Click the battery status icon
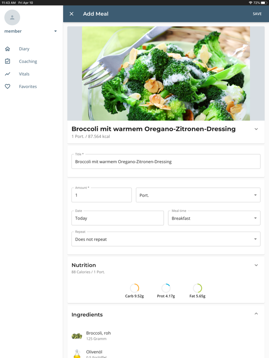 (264, 3)
